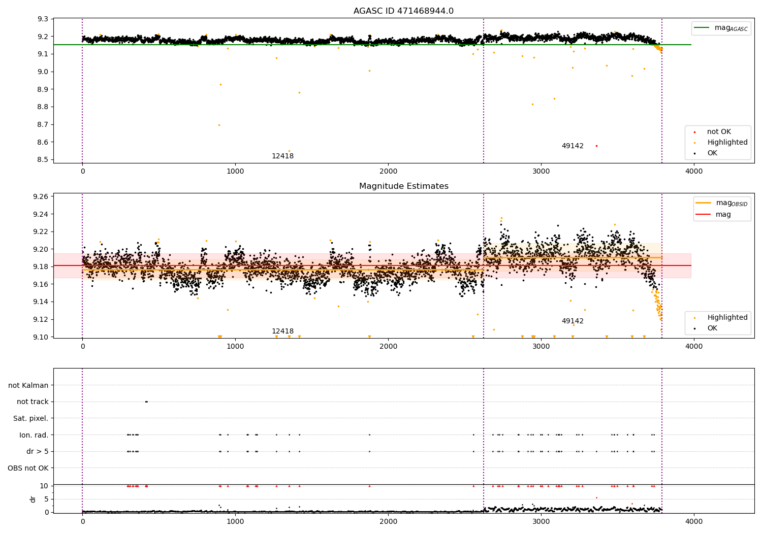Click the 'not Kalman' row label
This screenshot has width=762, height=533.
tap(28, 385)
